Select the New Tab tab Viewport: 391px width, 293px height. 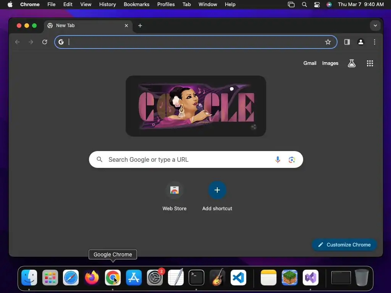88,26
